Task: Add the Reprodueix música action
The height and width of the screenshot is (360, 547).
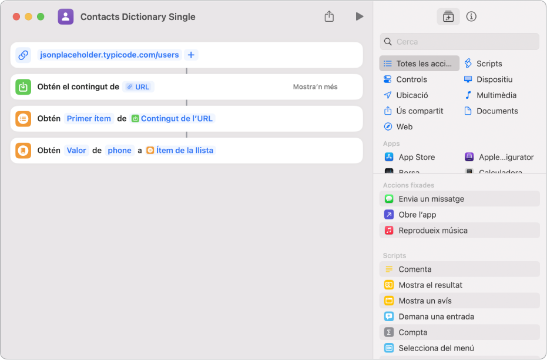Action: [x=459, y=231]
